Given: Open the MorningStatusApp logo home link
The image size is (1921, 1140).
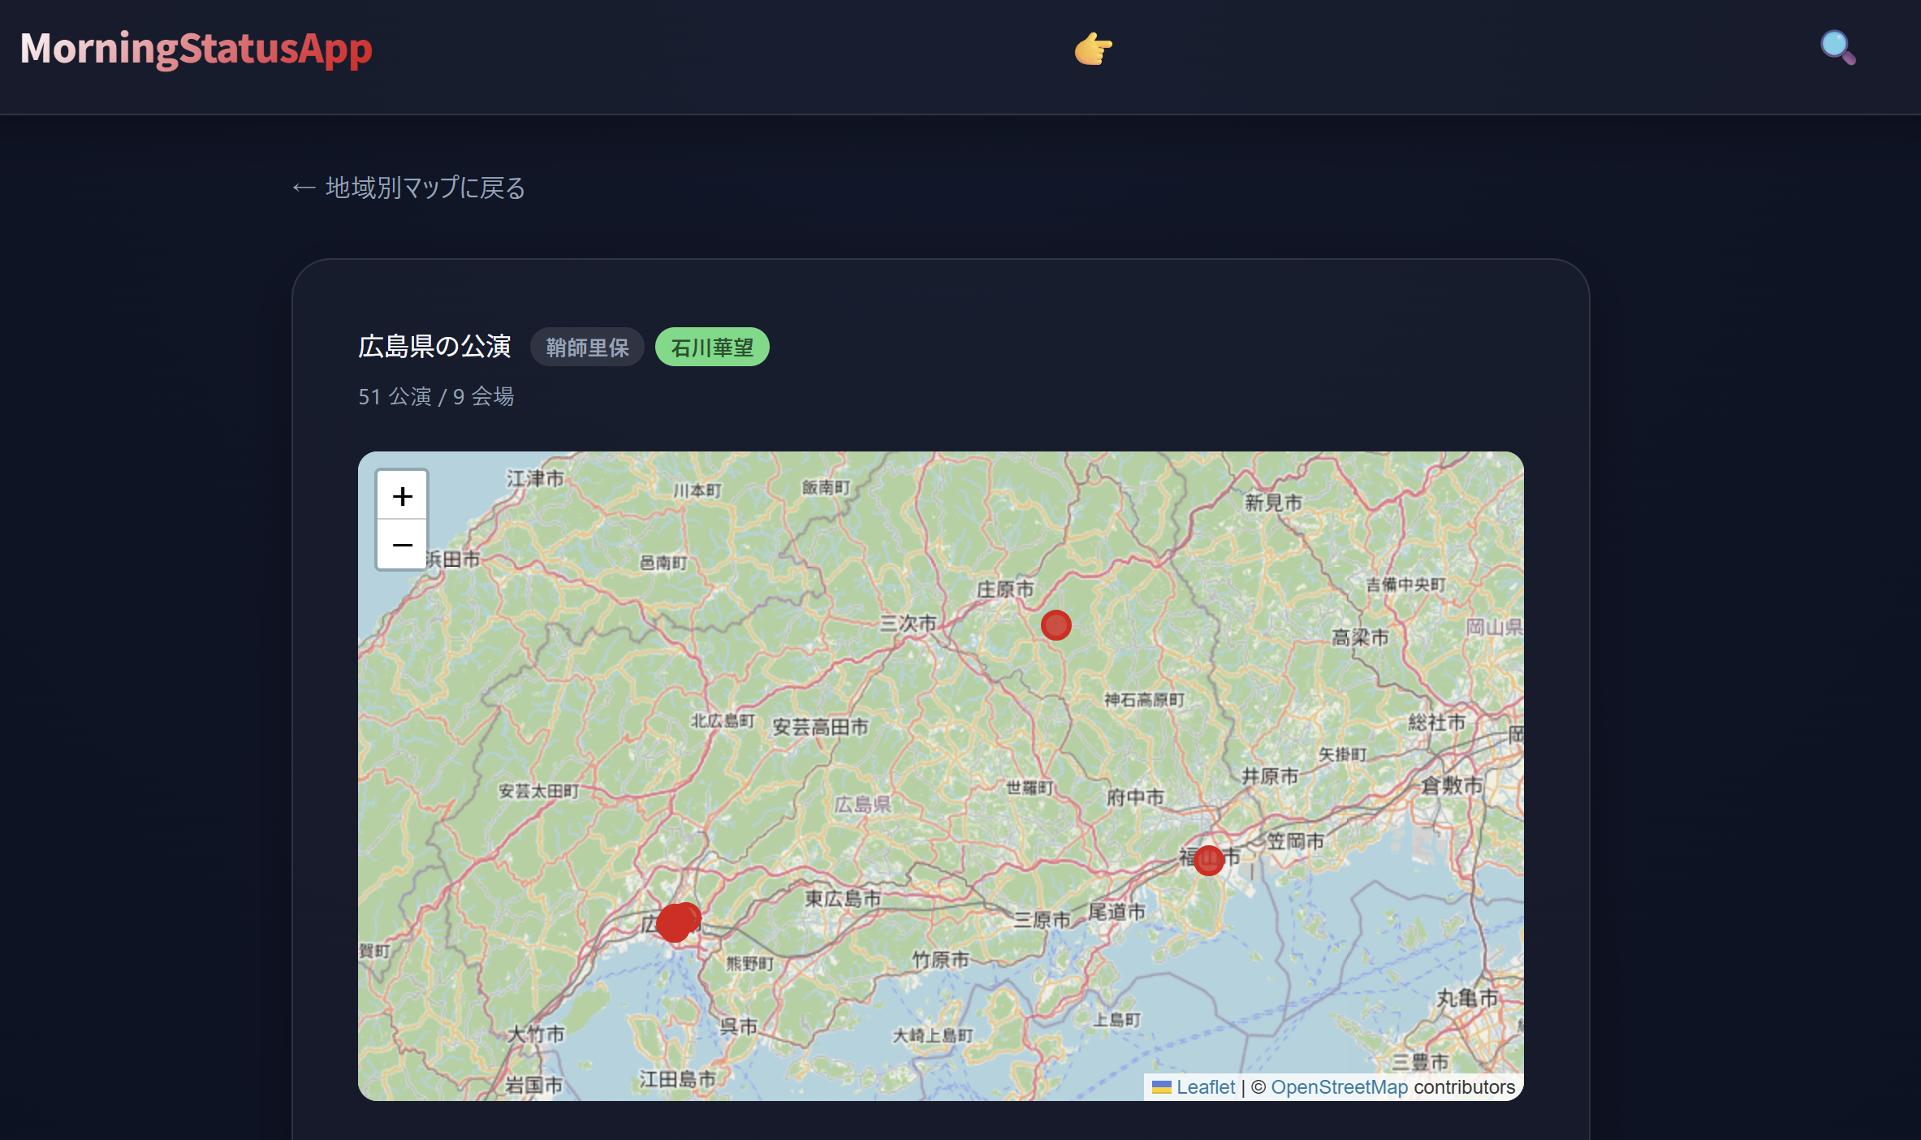Looking at the screenshot, I should point(196,49).
